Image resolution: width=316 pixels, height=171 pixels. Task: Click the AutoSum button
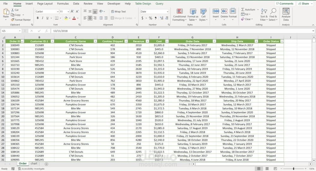[248, 9]
